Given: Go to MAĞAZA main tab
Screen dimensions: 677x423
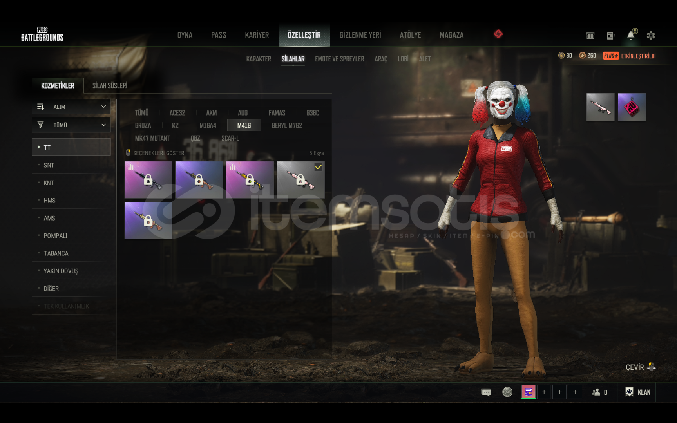Looking at the screenshot, I should point(451,35).
